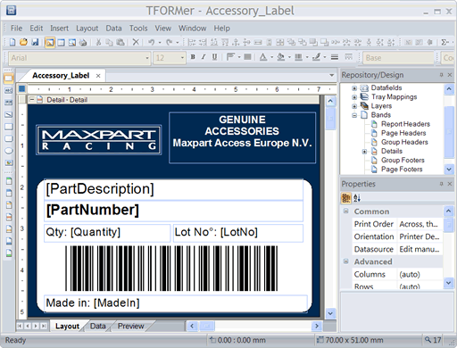Save the layout with the floppy icon

point(35,42)
